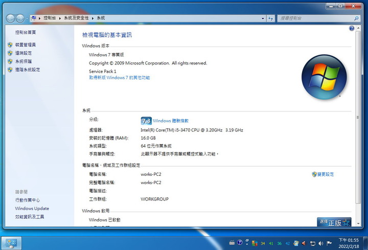Viewport: 368px width, 250px height.
Task: Open 效能資訊及工具 in the sidebar
Action: click(x=30, y=217)
